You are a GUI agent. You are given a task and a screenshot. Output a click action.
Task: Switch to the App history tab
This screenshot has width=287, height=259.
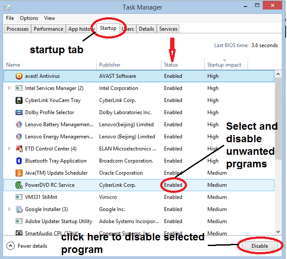(81, 29)
